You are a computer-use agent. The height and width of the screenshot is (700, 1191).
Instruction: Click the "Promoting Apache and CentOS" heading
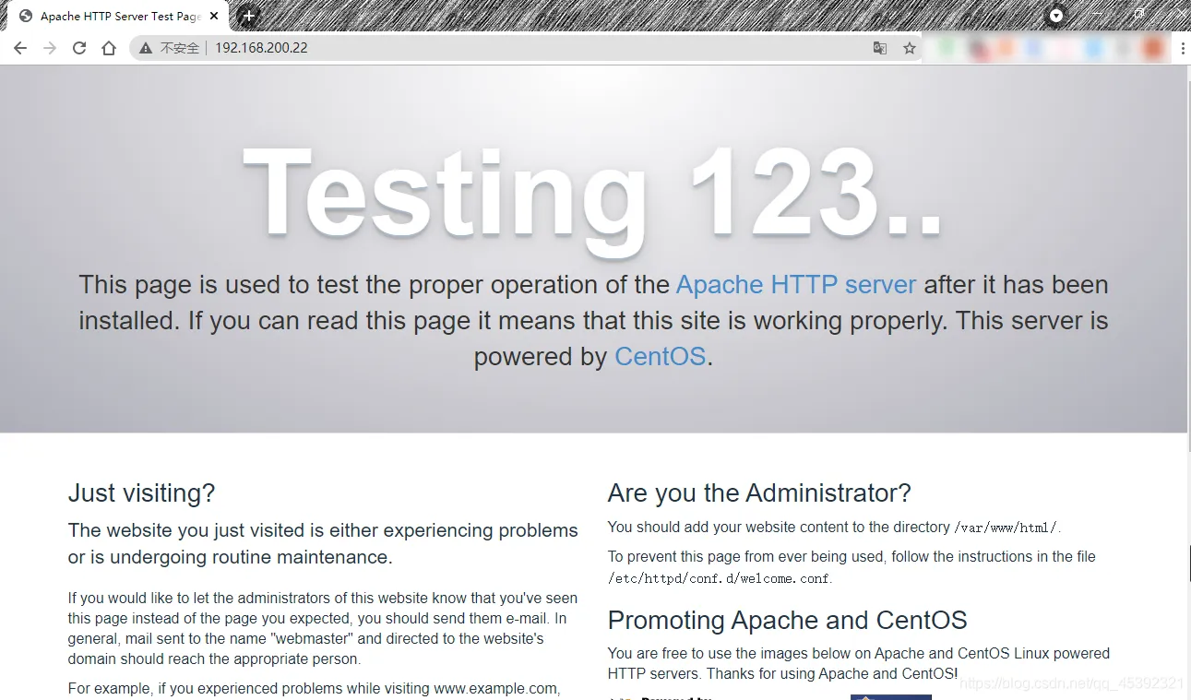pyautogui.click(x=787, y=620)
